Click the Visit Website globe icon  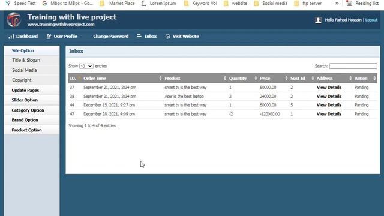click(x=167, y=37)
